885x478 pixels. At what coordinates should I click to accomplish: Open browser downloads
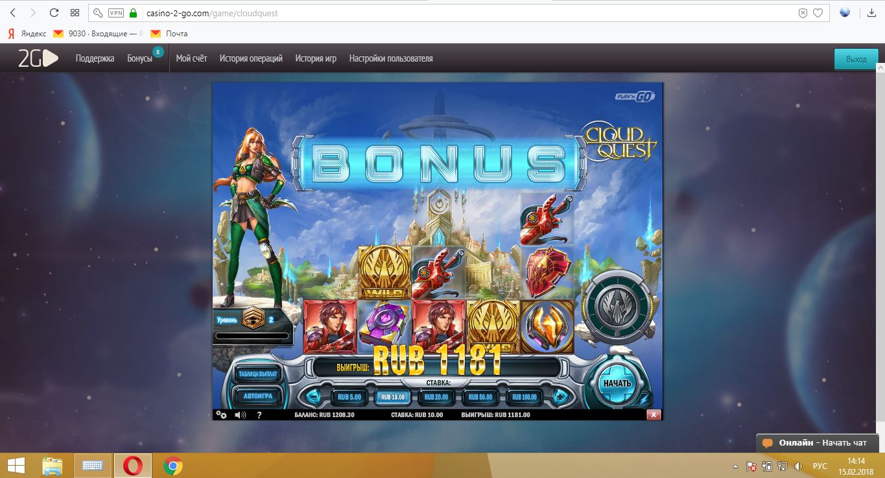[871, 12]
